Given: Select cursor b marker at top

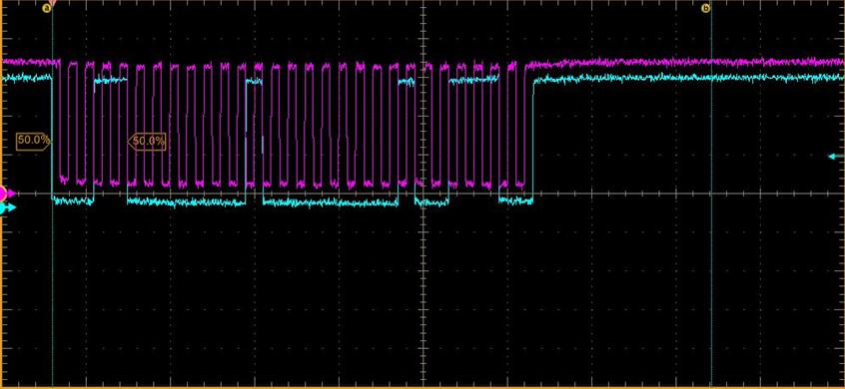Looking at the screenshot, I should click(x=705, y=8).
